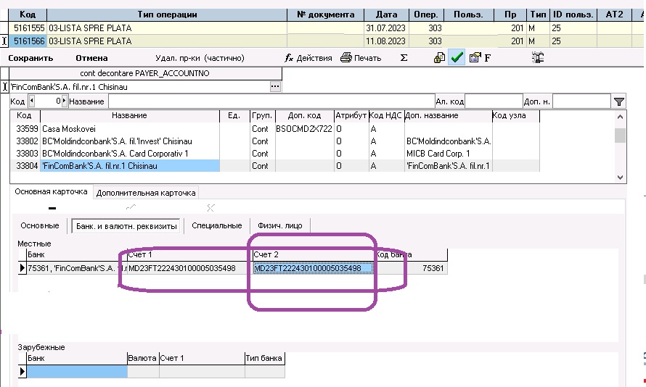This screenshot has height=387, width=646.
Task: Open the Специальные tab
Action: 217,225
